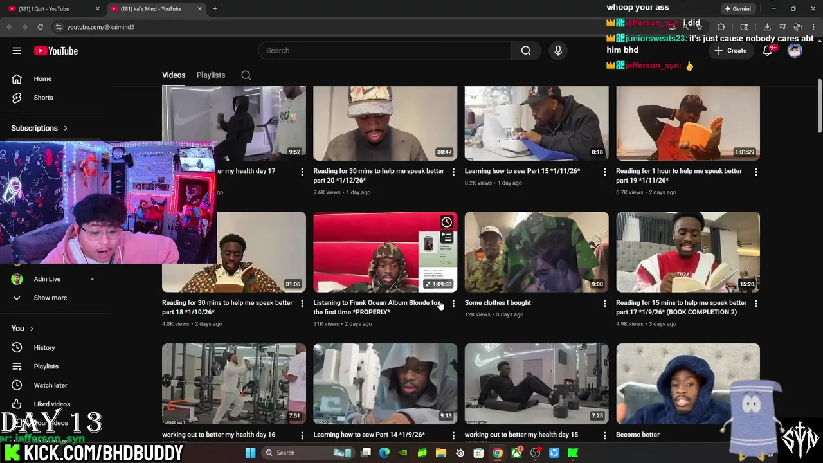Open 'Some clothes I bought' video title
The image size is (823, 463).
click(498, 303)
